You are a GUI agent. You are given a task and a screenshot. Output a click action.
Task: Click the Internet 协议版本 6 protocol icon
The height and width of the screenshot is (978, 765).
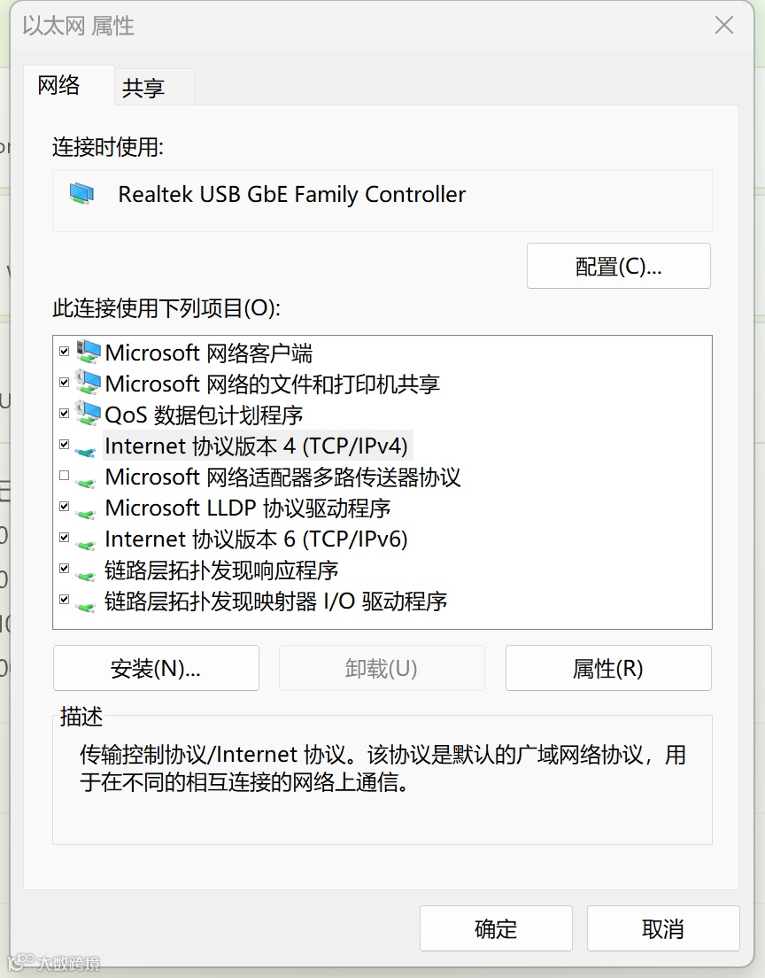(85, 545)
